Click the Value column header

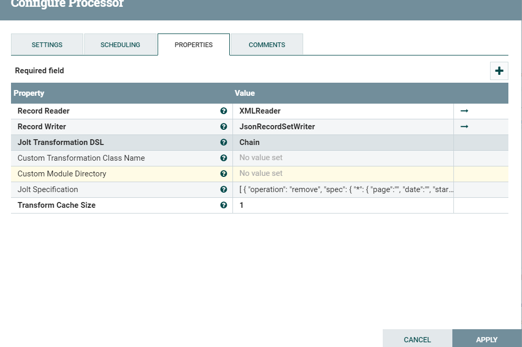pos(245,93)
